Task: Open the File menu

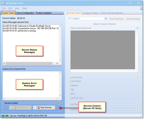Action: pos(4,8)
